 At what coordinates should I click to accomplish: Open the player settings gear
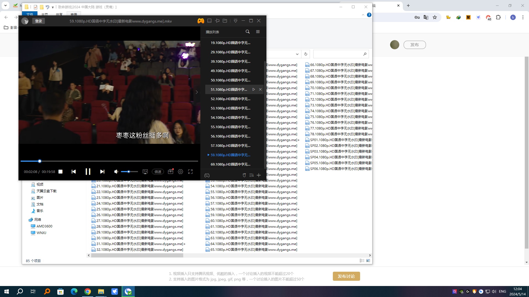pyautogui.click(x=180, y=172)
